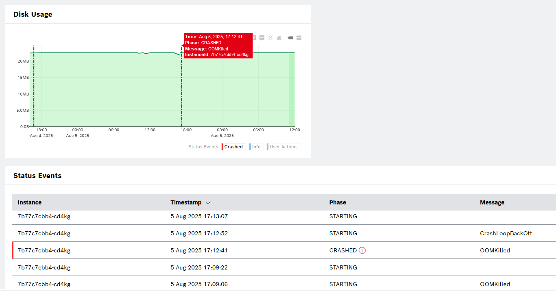This screenshot has width=556, height=291.
Task: Click the zoom out chart icon
Action: (x=262, y=38)
